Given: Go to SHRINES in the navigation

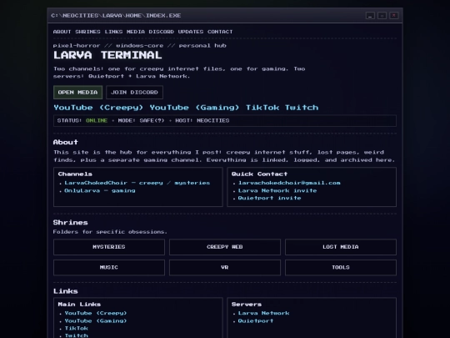Looking at the screenshot, I should (x=87, y=32).
